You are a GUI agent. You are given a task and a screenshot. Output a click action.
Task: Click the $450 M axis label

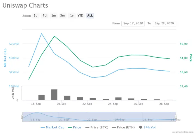(14, 72)
